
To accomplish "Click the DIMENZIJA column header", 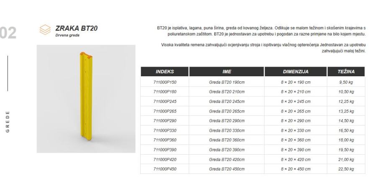I will point(295,72).
